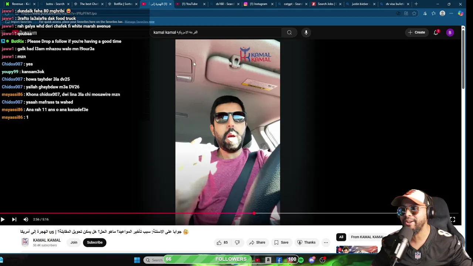Open the Create button on YouTube
The height and width of the screenshot is (266, 473).
[x=416, y=33]
